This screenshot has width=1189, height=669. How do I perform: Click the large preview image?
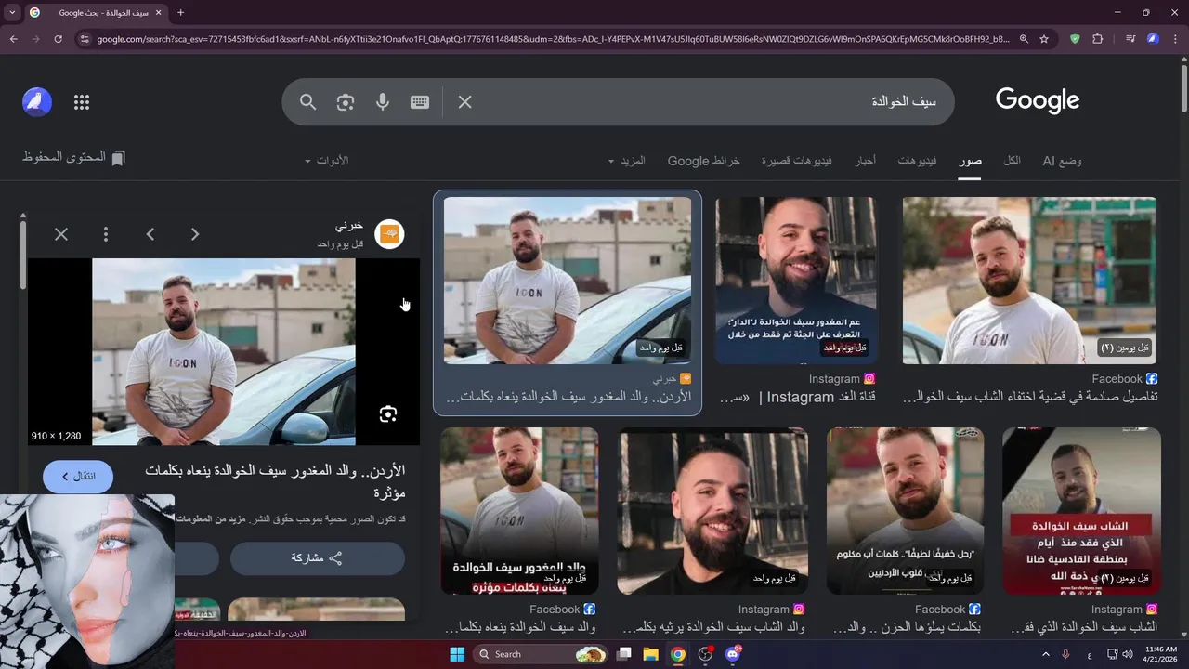pos(224,352)
